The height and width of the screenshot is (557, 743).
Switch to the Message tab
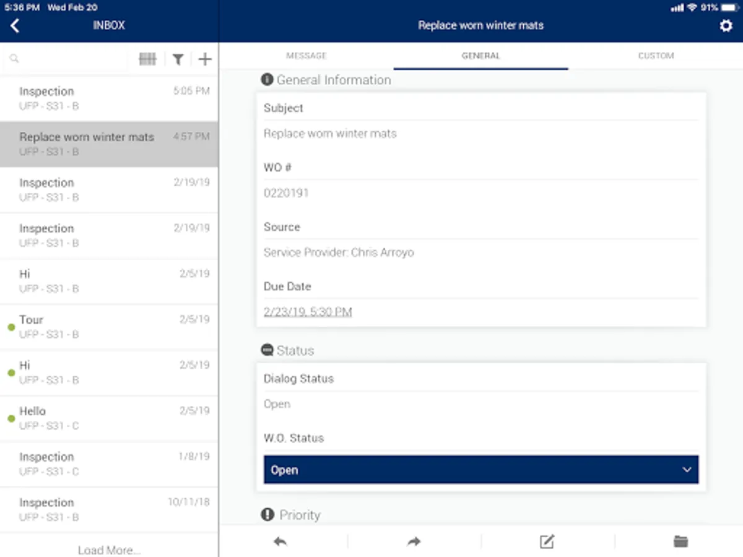click(306, 56)
